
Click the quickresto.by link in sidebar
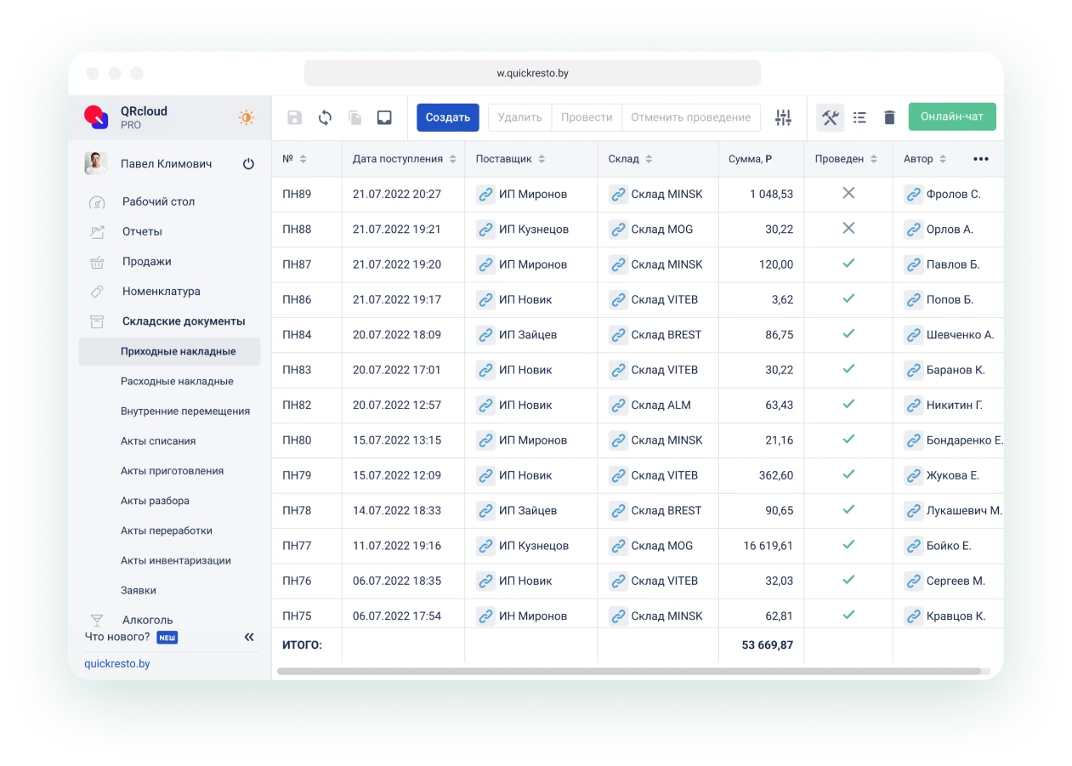click(117, 663)
